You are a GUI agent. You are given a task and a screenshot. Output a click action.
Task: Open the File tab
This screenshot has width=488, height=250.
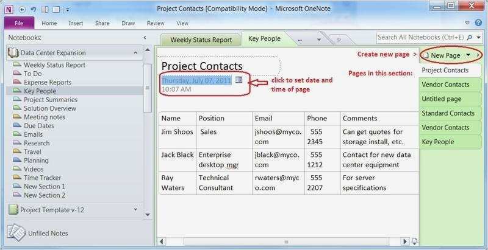[19, 23]
